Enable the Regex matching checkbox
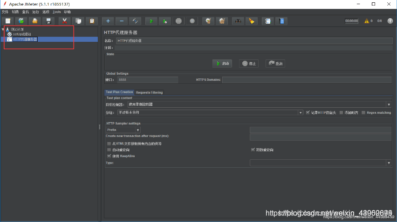The width and height of the screenshot is (397, 222). coord(363,112)
